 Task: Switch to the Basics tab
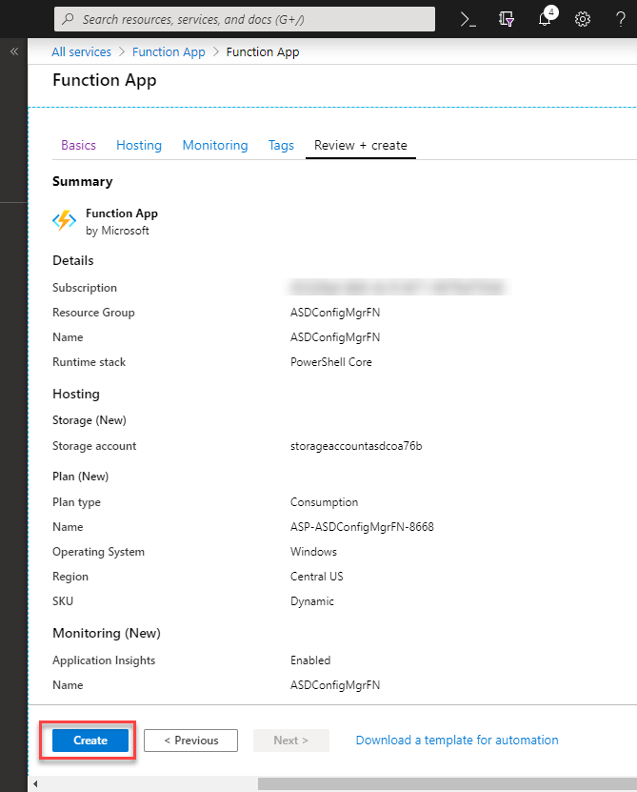click(x=78, y=145)
